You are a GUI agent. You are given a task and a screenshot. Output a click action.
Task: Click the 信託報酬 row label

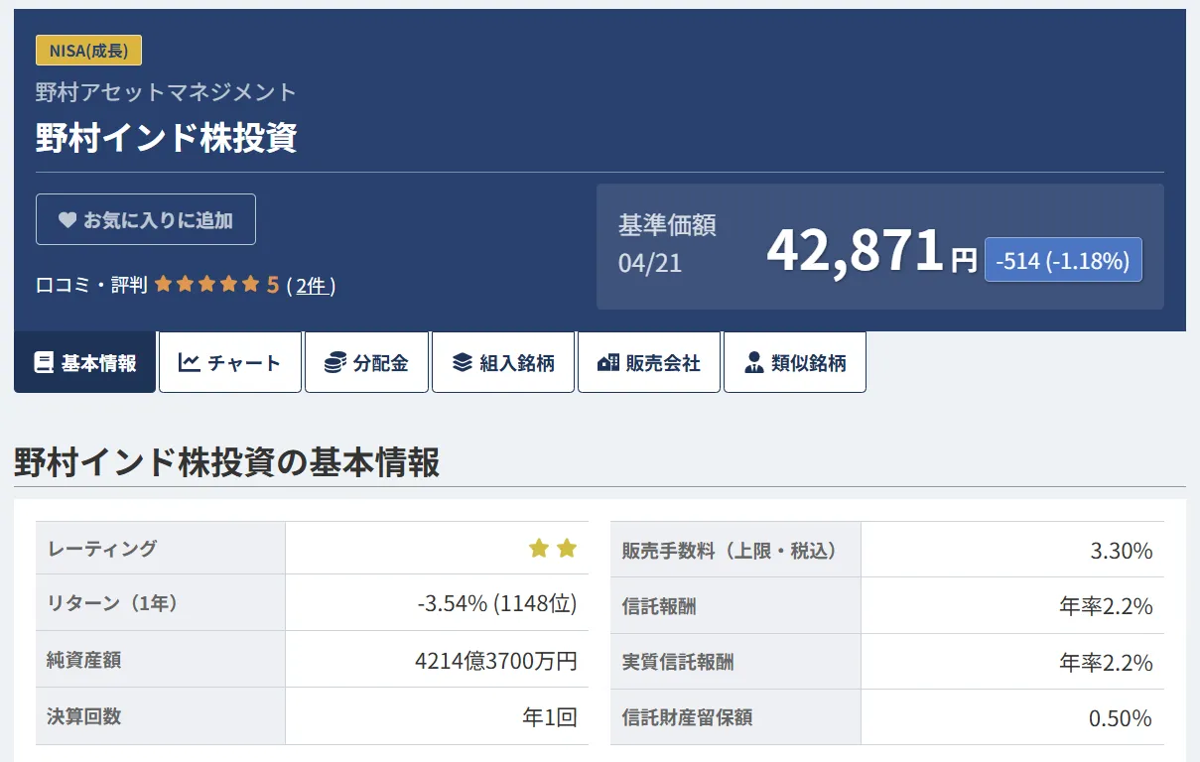pyautogui.click(x=658, y=606)
